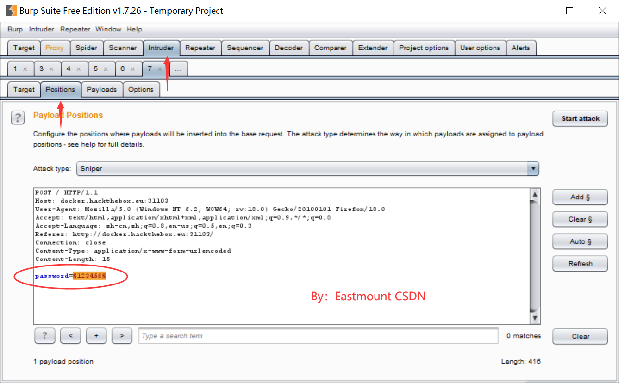Close Intruder attack tab 6
Screen dimensions: 619x383
pos(133,69)
